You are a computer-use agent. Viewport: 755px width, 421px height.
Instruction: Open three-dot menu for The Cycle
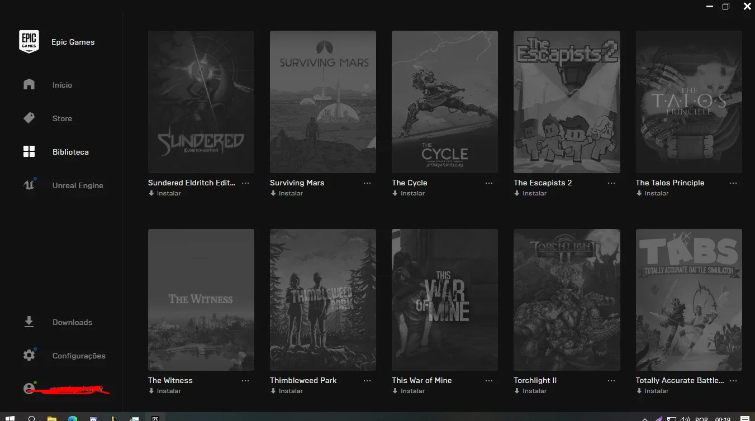pos(489,183)
